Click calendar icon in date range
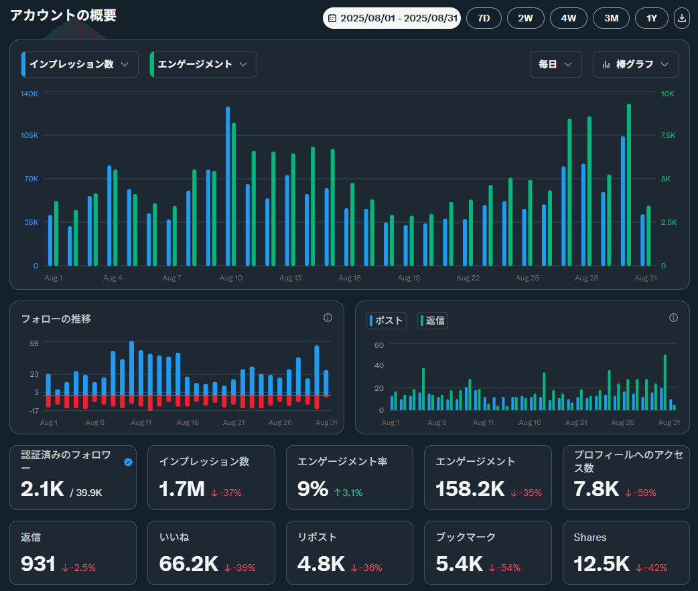This screenshot has height=591, width=698. (332, 18)
